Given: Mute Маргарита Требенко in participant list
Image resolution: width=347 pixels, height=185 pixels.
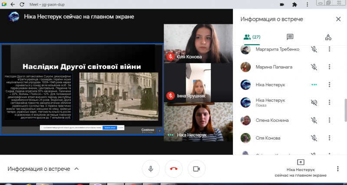Looking at the screenshot, I should [x=314, y=49].
